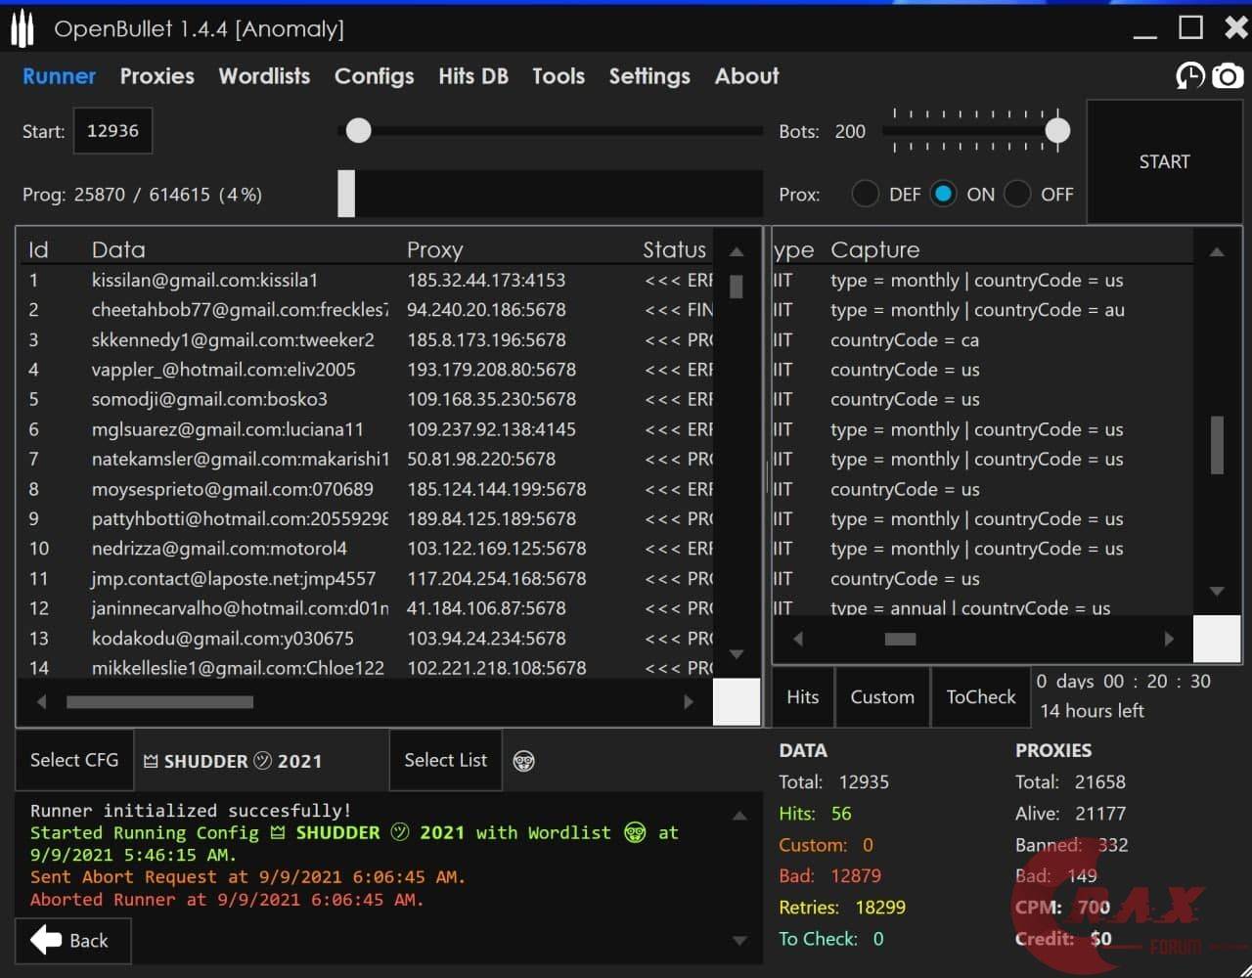This screenshot has width=1252, height=978.
Task: Open the history clock icon
Action: coord(1190,76)
